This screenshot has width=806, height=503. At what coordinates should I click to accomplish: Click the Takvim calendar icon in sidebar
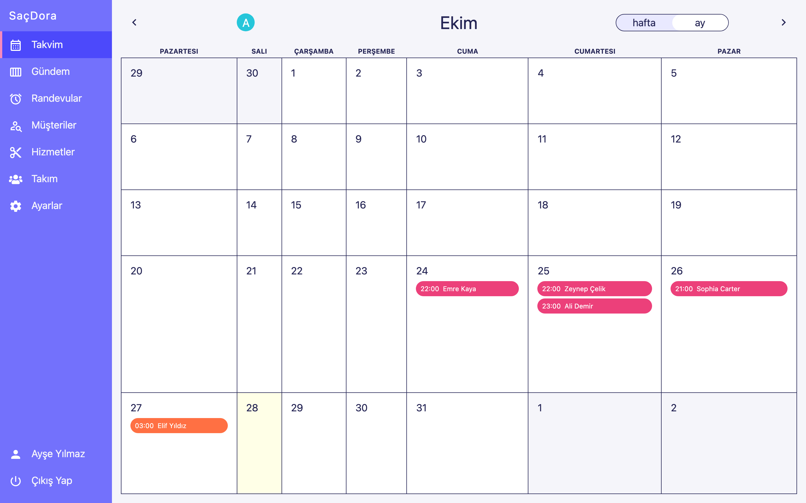pos(16,45)
